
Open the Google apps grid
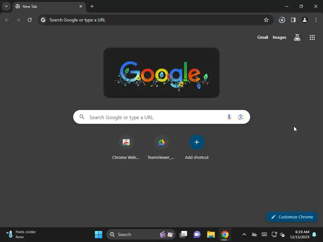tap(312, 37)
